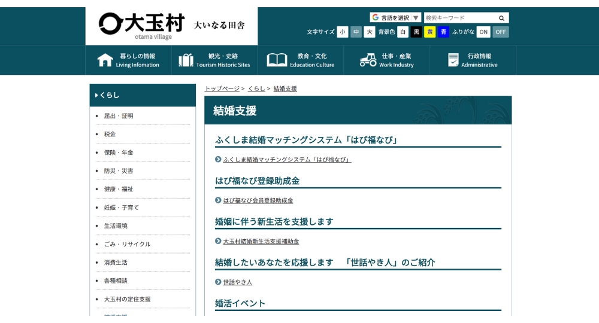Click the arrow icon beside 世話やき人

[x=218, y=282]
